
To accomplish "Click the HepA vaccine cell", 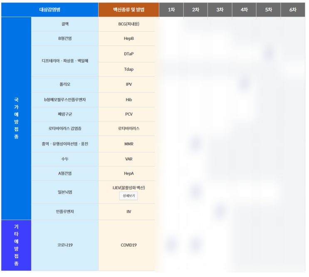I will pyautogui.click(x=129, y=173).
